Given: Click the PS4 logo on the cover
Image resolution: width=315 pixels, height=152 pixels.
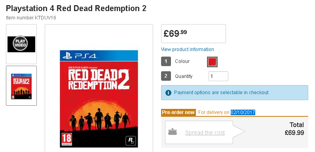Looking at the screenshot, I should coord(79,56).
